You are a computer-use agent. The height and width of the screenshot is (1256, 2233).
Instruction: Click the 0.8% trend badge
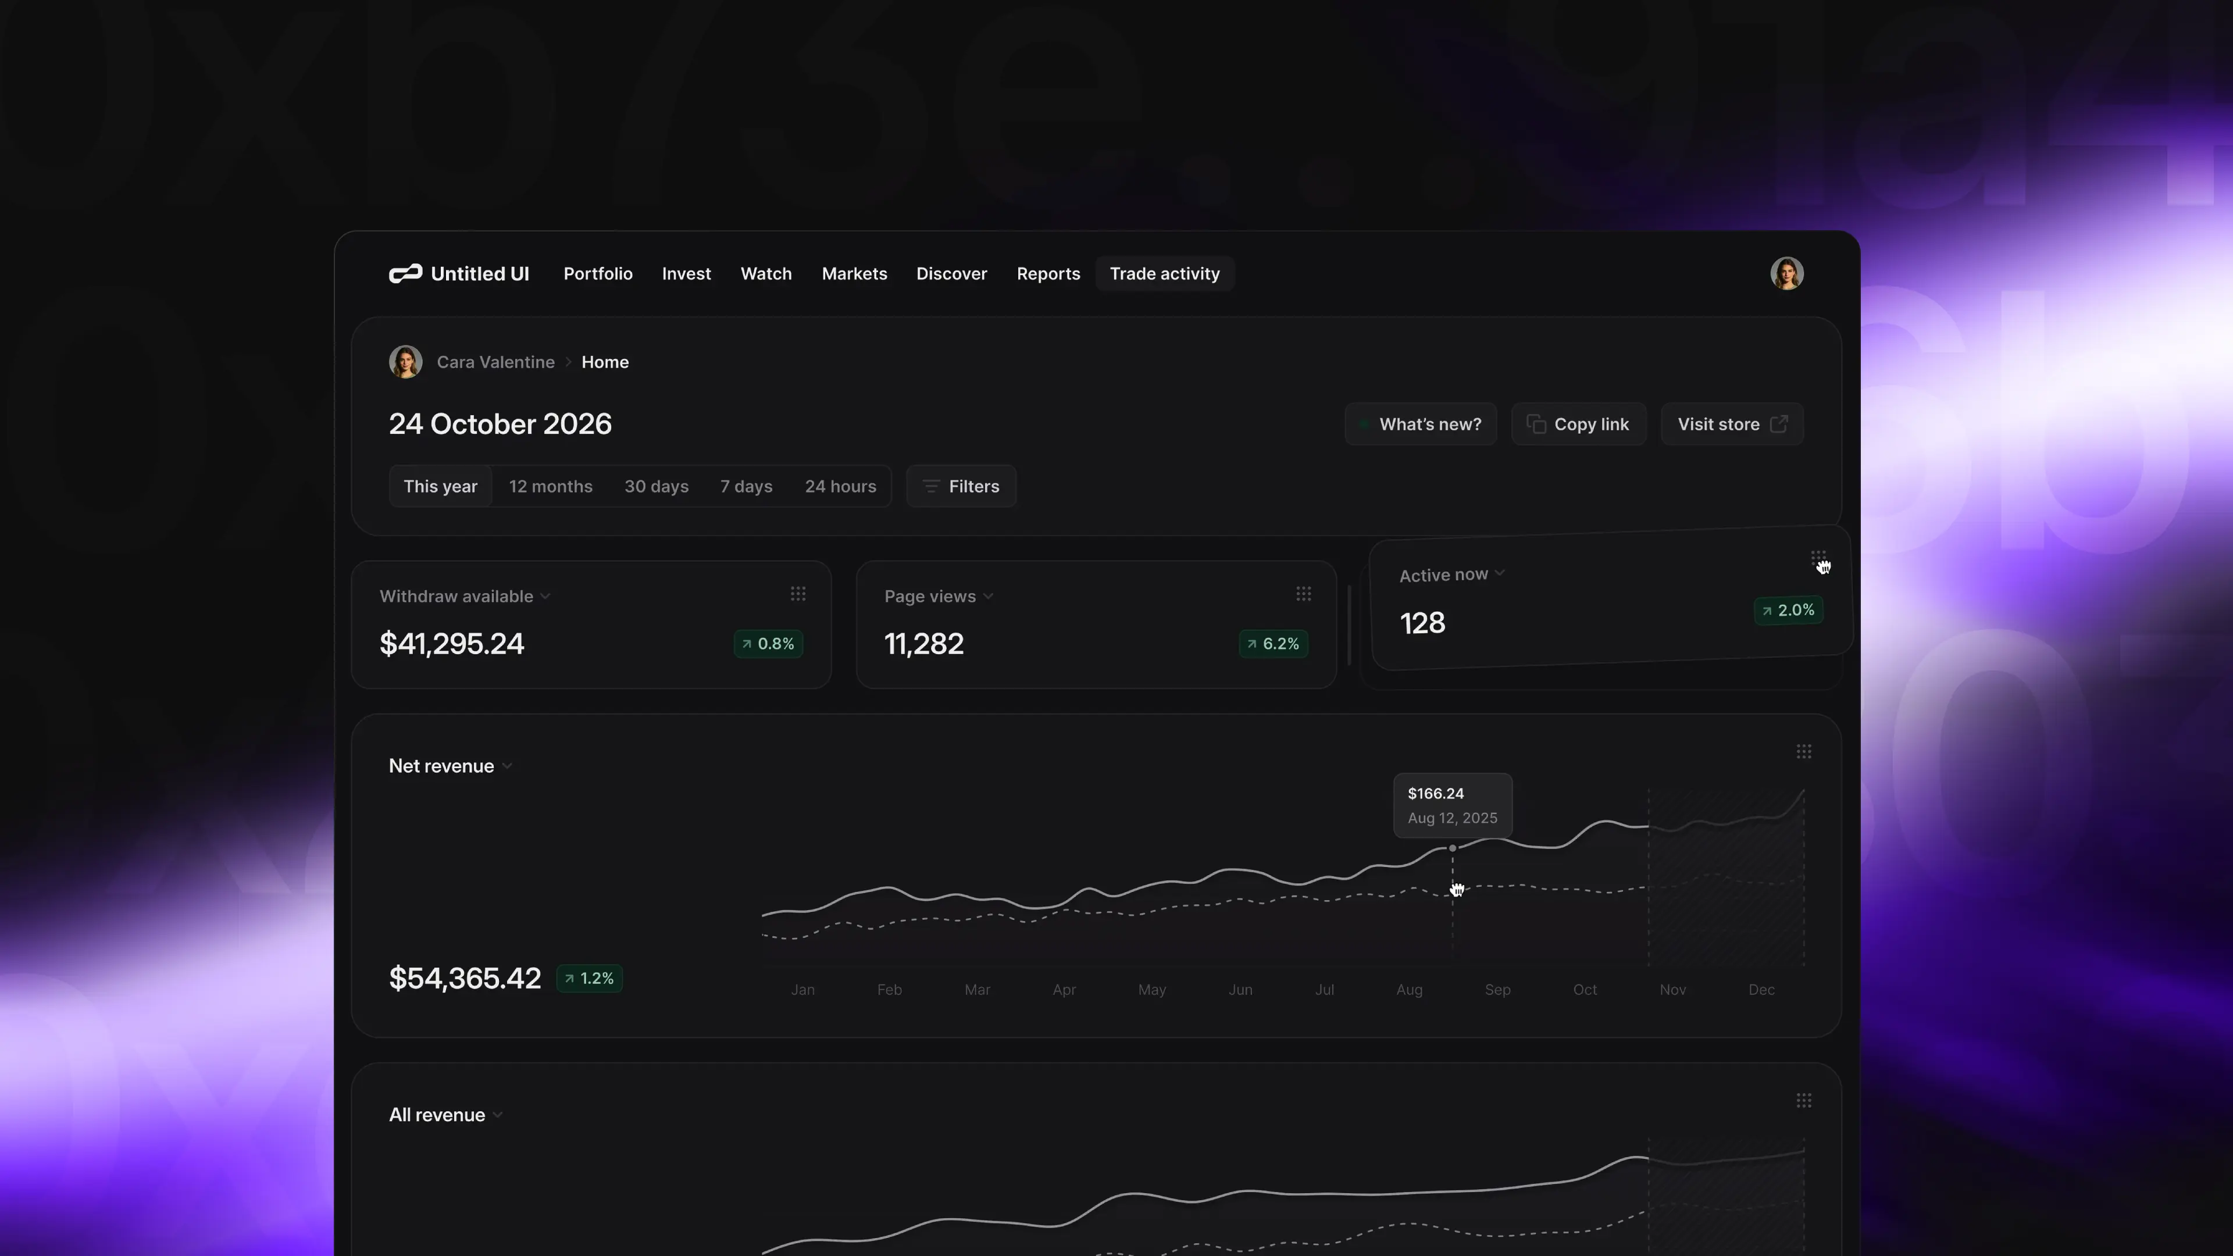click(x=768, y=644)
